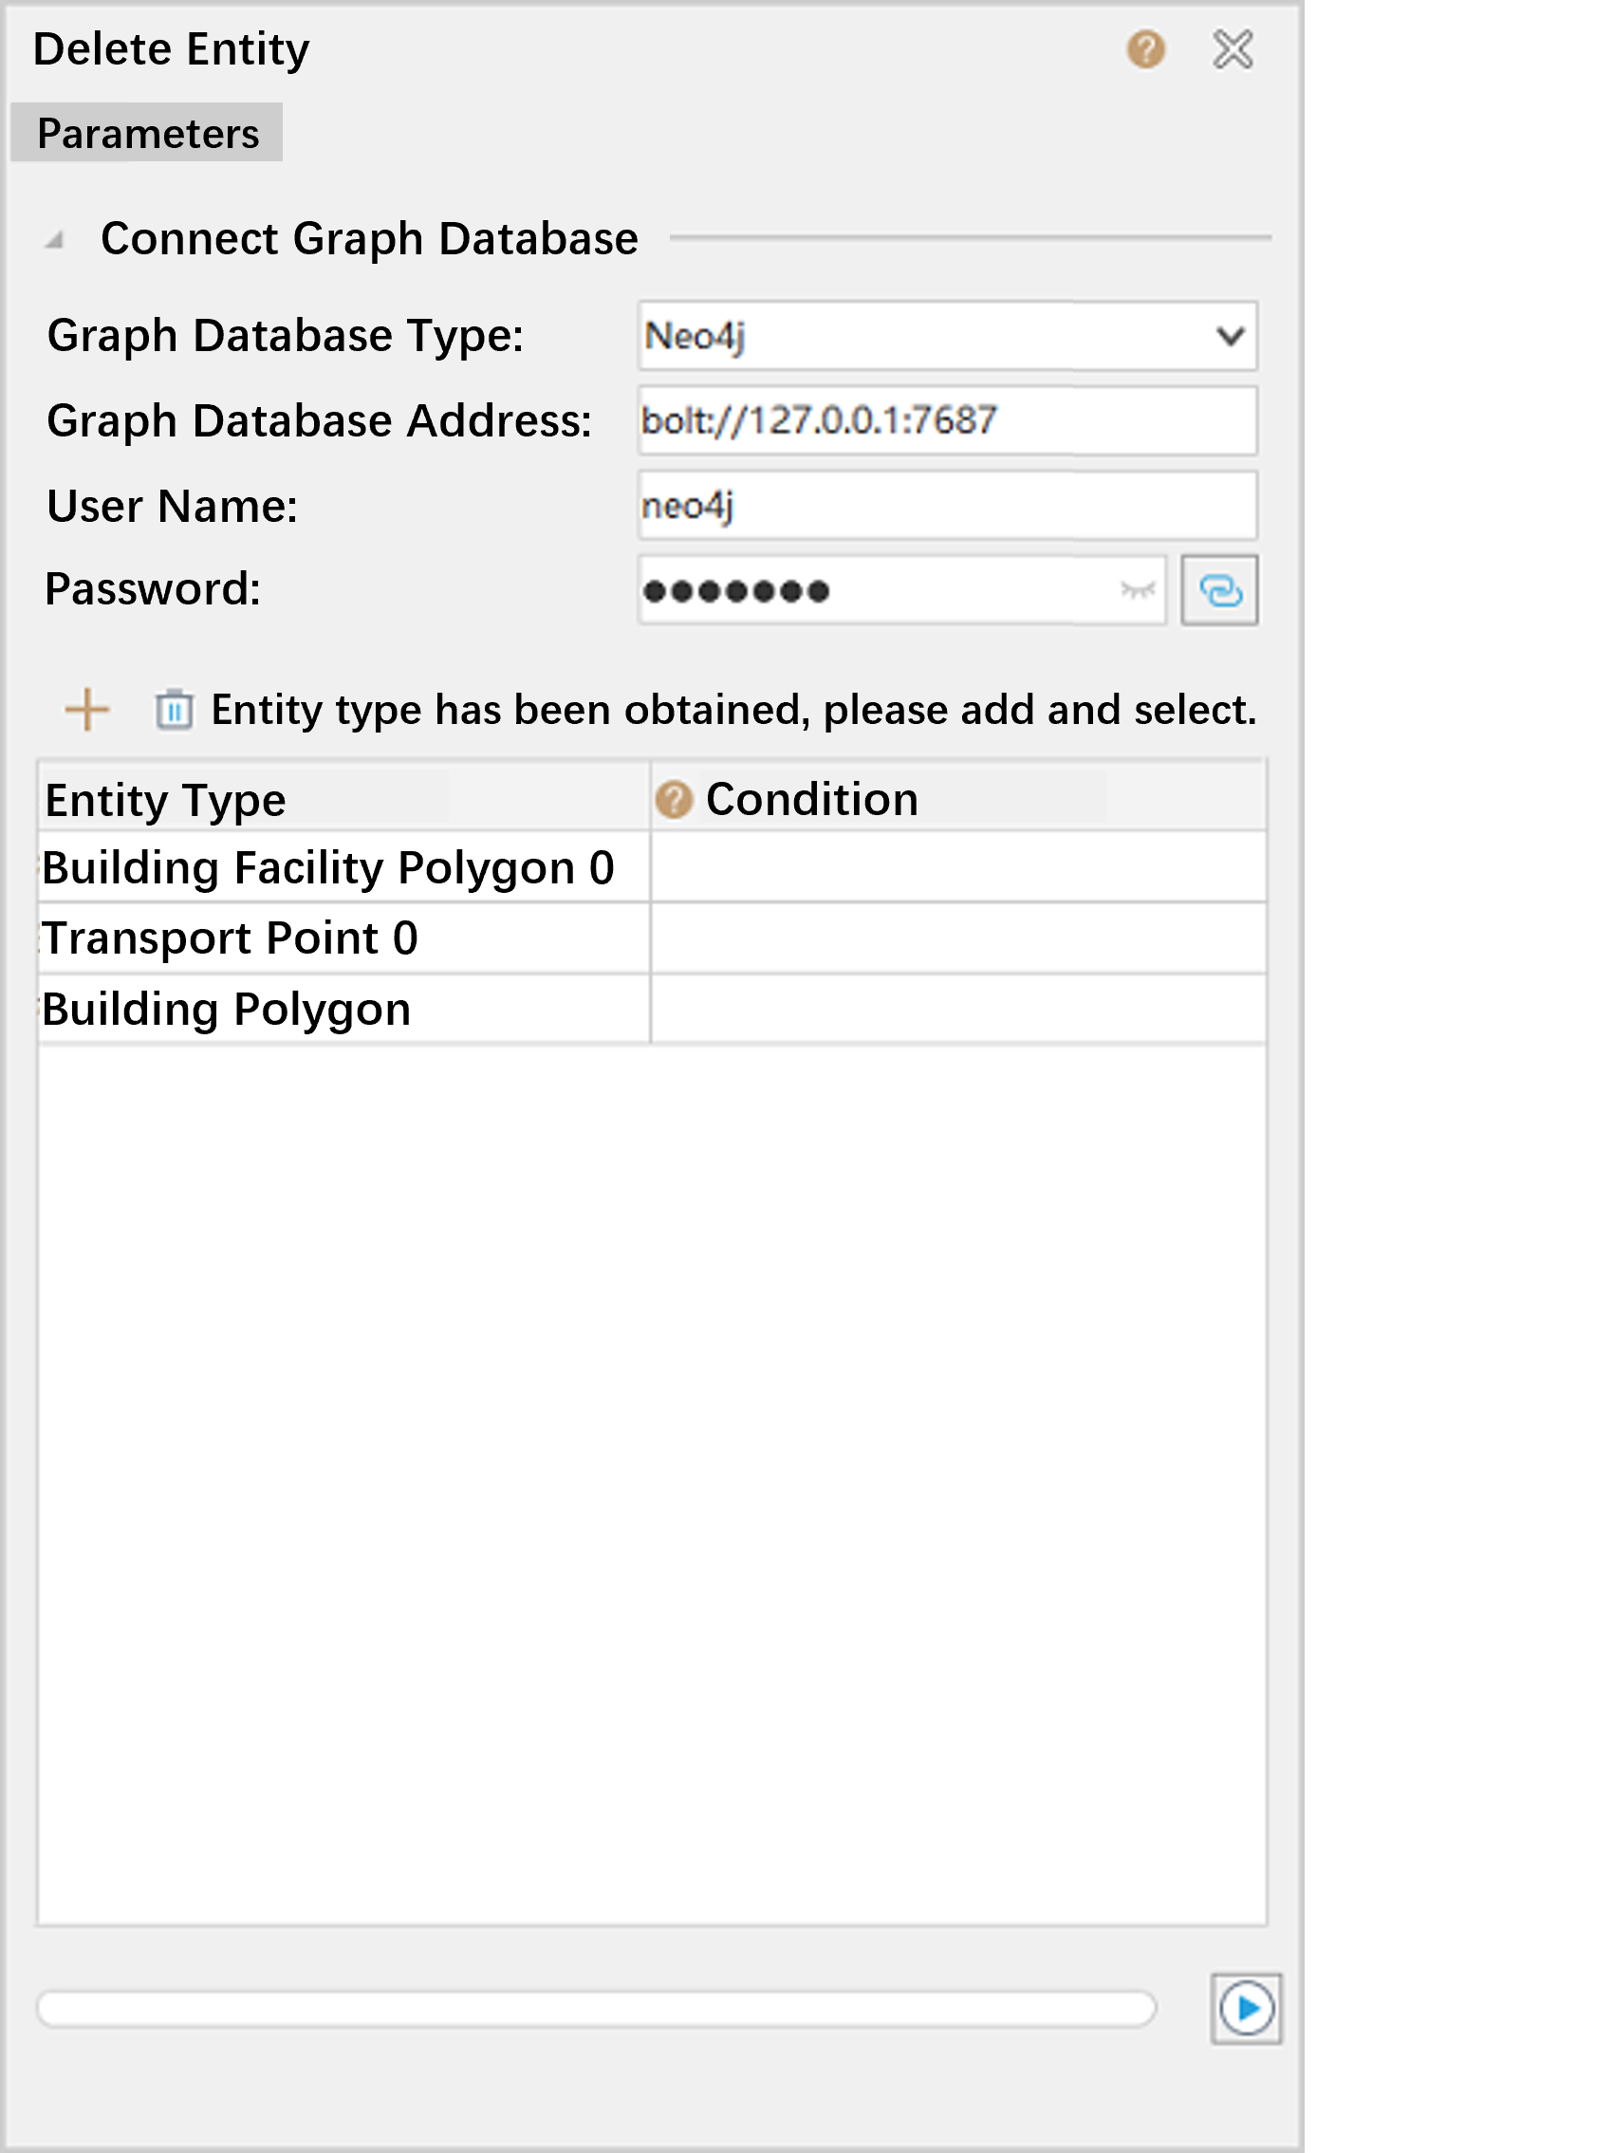The image size is (1613, 2153).
Task: Click the Graph Database Address field
Action: [x=946, y=420]
